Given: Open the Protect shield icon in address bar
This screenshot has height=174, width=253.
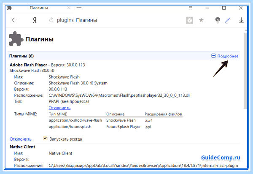Looking at the screenshot, I should pos(190,20).
